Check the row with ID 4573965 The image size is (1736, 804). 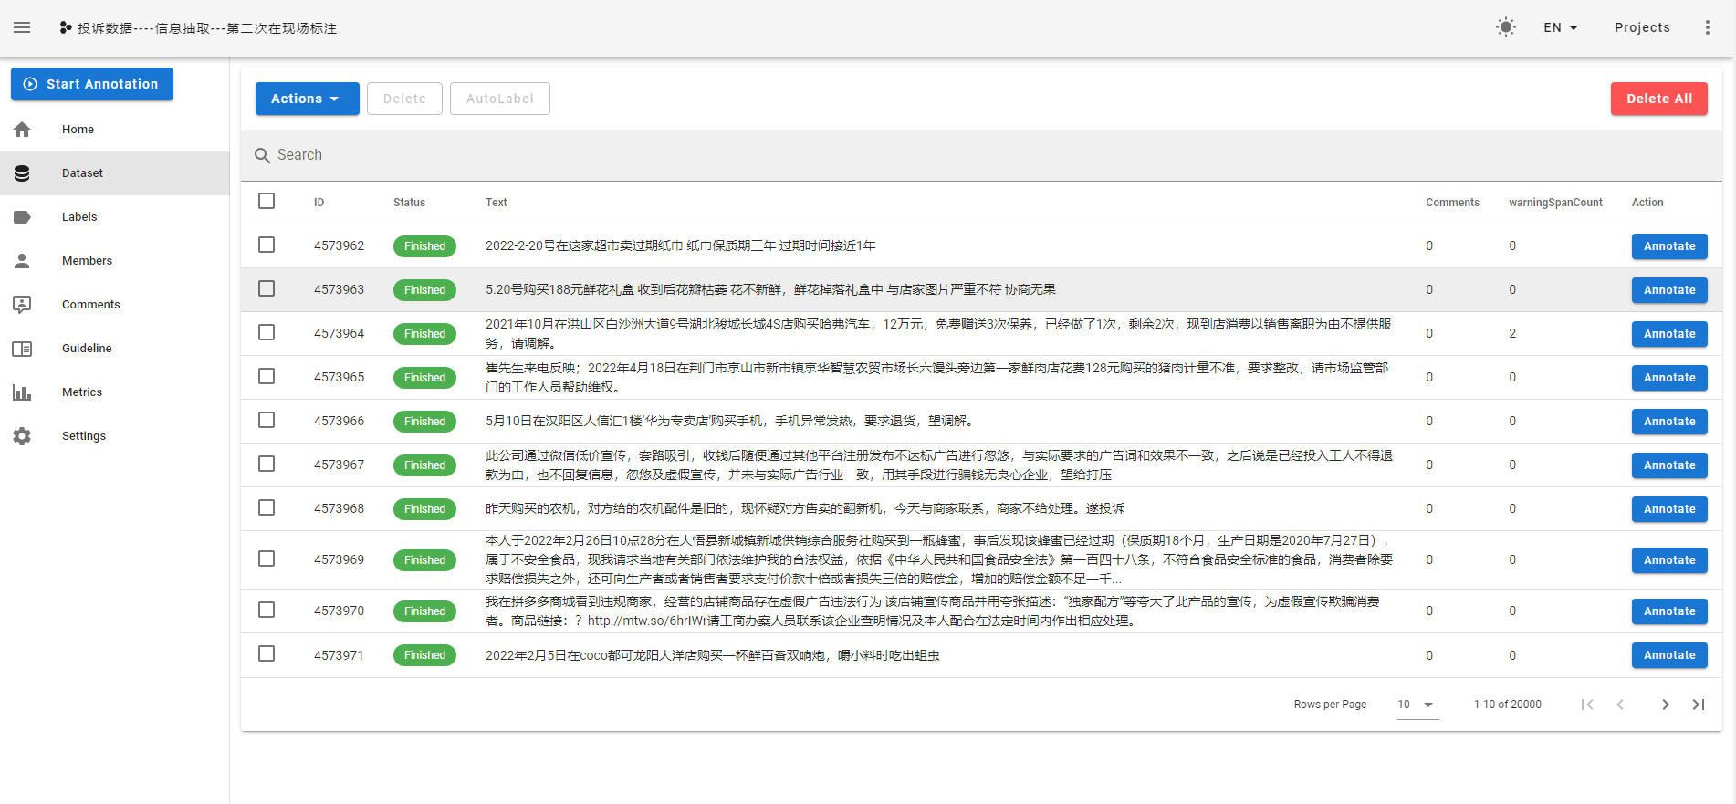[x=267, y=376]
